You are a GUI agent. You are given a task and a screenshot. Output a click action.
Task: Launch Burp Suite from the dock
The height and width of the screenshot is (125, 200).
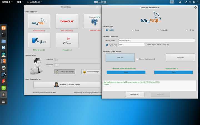pos(4,61)
